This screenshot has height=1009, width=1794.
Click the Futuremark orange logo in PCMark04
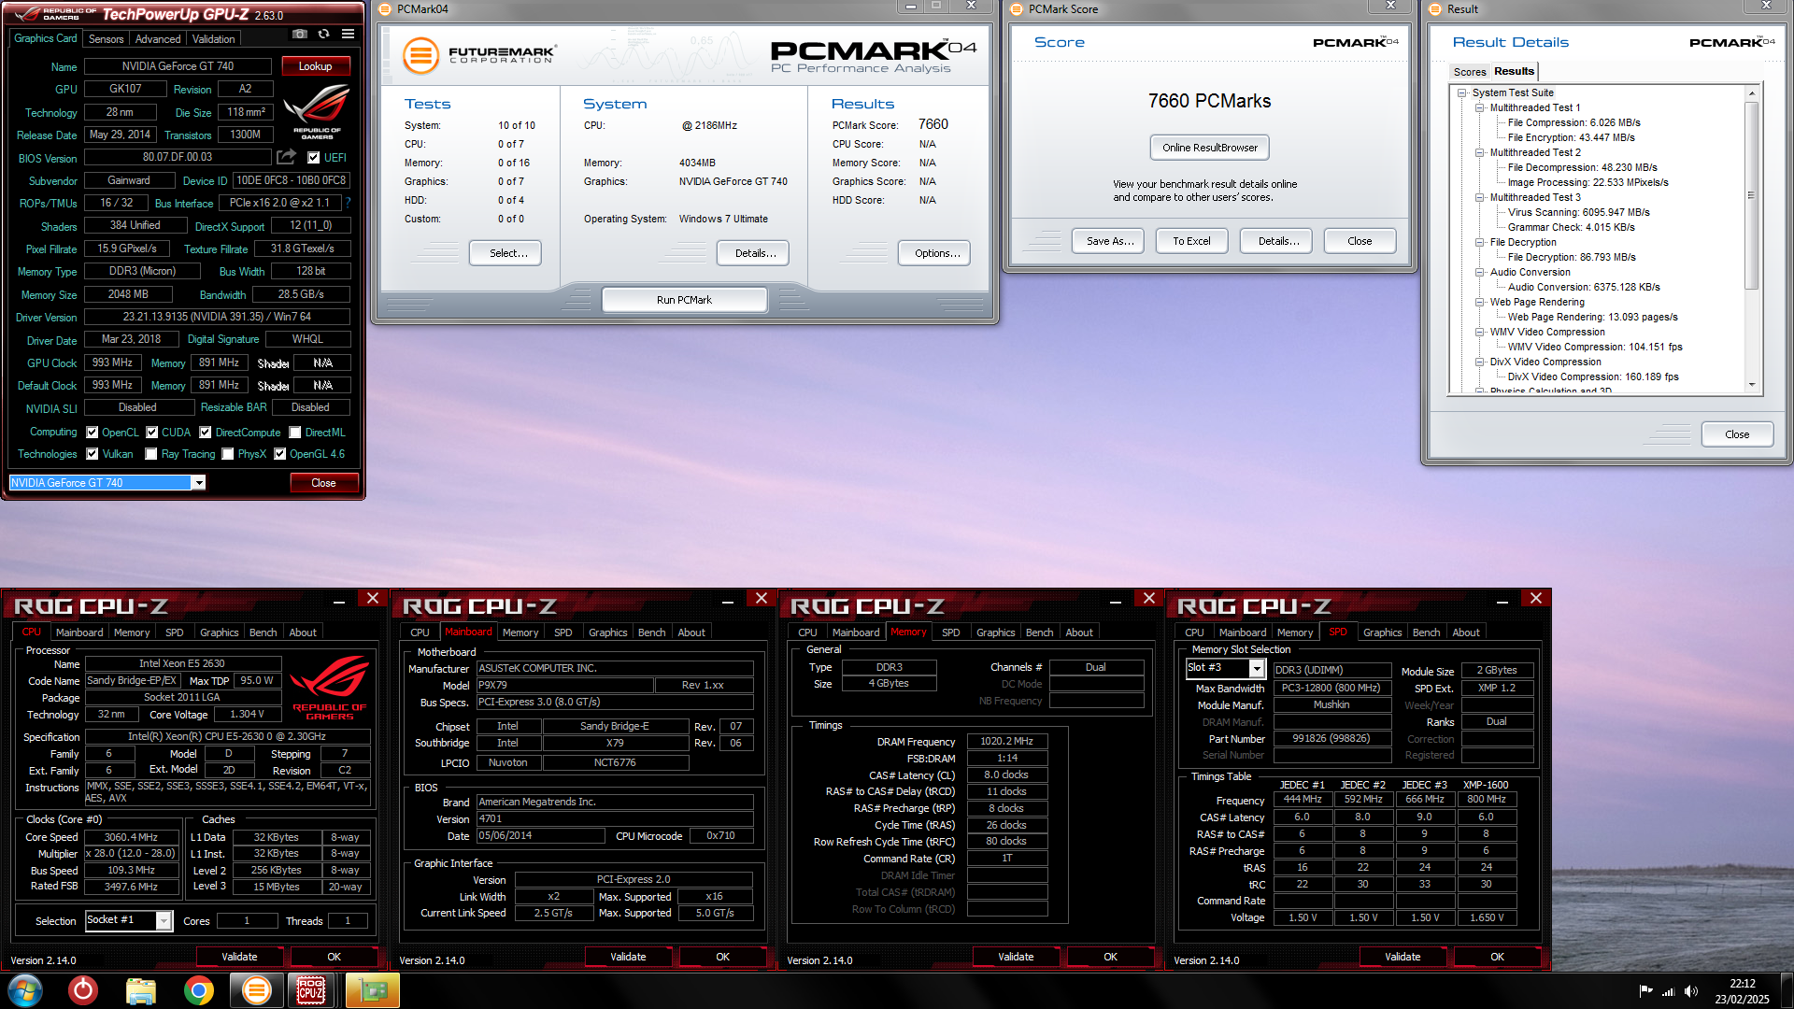tap(420, 55)
